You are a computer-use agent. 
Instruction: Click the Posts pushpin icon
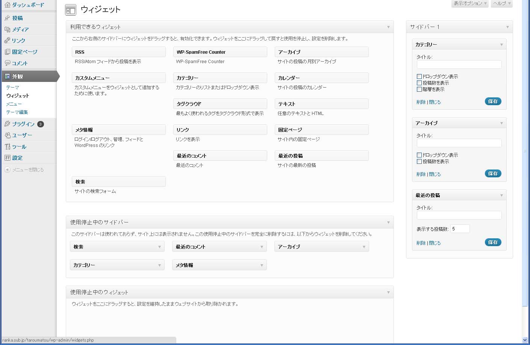(8, 18)
